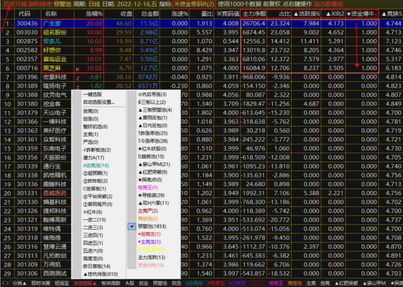Click the checked 预警池(1853) checkmark box
Screen dimensions: 403x287
coord(132,227)
